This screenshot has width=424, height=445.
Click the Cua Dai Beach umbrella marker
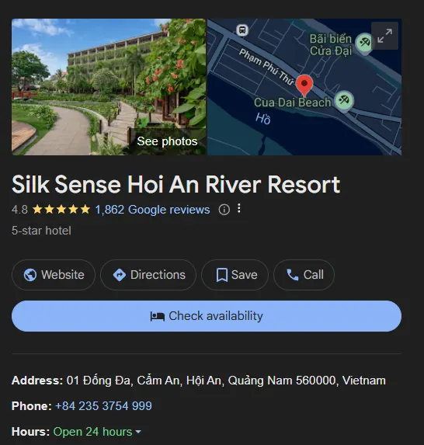[344, 101]
